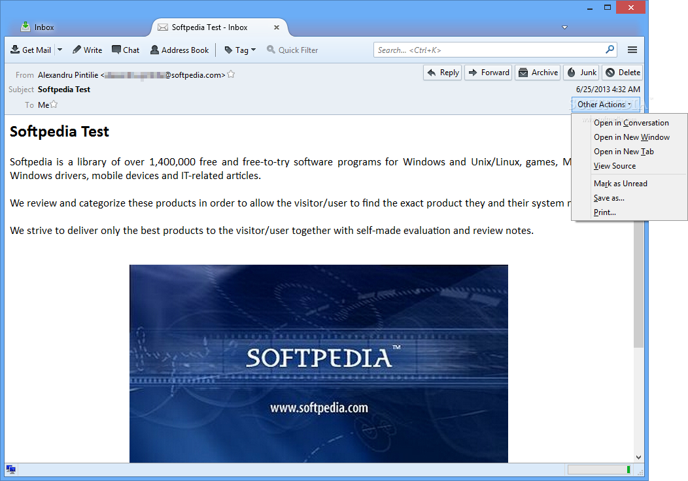688x481 pixels.
Task: Click the magnifier icon in search box
Action: [x=610, y=50]
